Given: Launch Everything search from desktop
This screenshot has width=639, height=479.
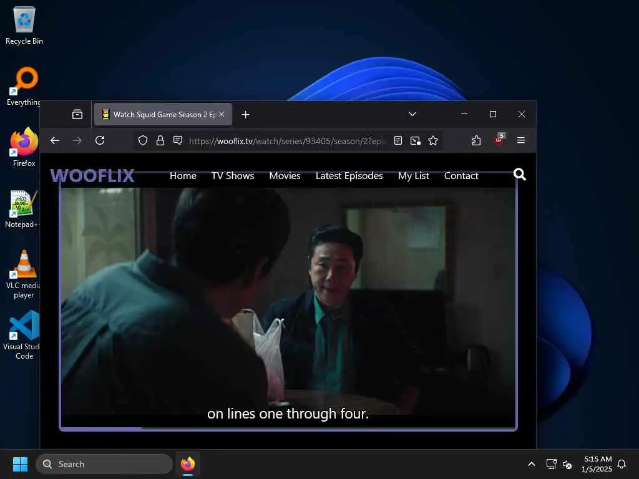Looking at the screenshot, I should pyautogui.click(x=24, y=86).
